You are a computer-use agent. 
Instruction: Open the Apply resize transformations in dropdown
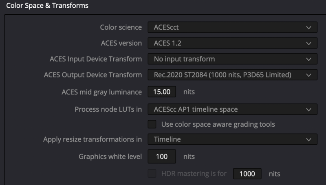coord(231,139)
